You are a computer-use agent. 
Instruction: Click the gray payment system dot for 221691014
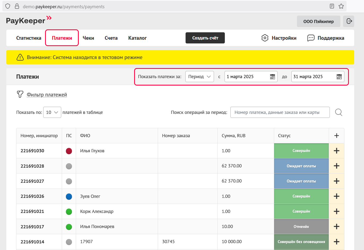[x=69, y=242]
